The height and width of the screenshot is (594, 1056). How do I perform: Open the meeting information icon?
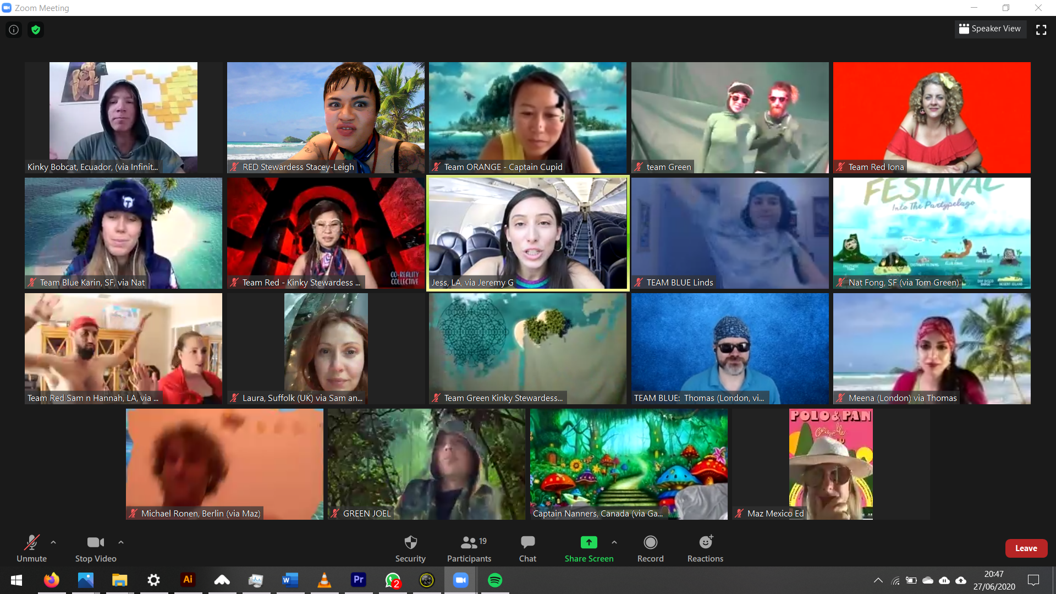click(x=14, y=30)
